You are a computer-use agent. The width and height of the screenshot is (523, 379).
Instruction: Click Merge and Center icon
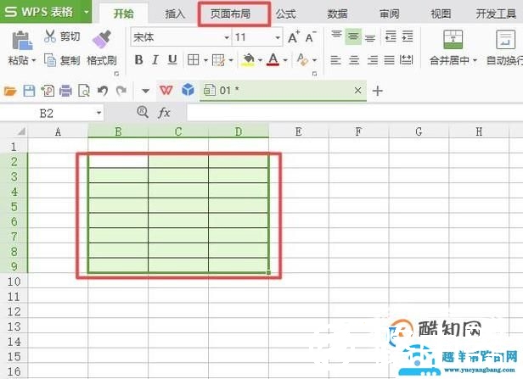(x=453, y=39)
